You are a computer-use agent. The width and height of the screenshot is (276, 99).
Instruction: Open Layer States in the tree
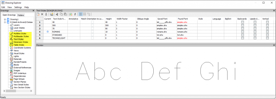[19, 28]
